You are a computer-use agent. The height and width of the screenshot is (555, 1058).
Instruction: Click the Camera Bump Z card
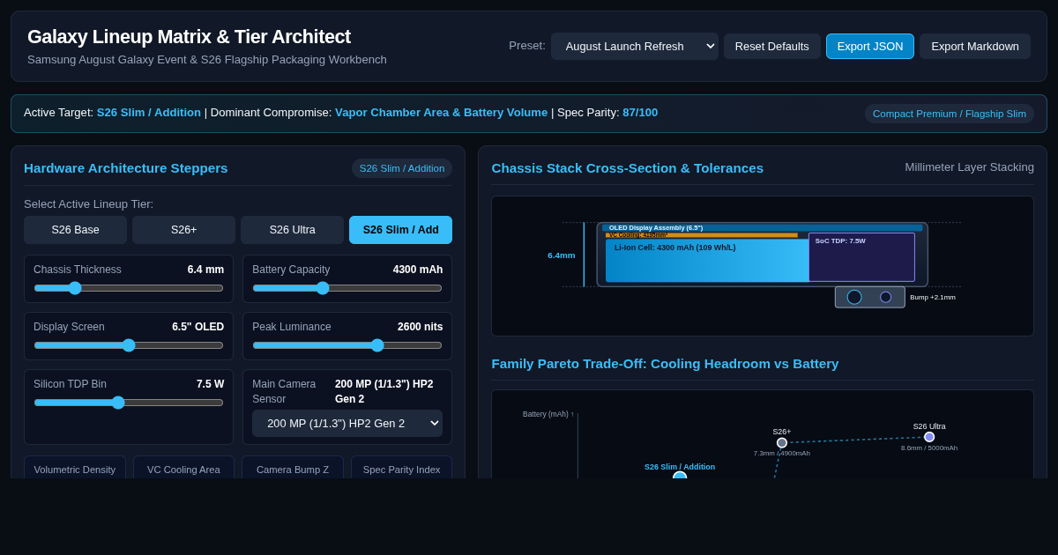click(x=293, y=468)
